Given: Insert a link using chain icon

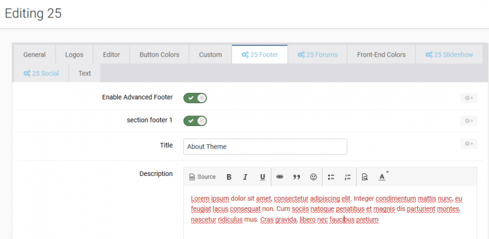Looking at the screenshot, I should coord(280,177).
